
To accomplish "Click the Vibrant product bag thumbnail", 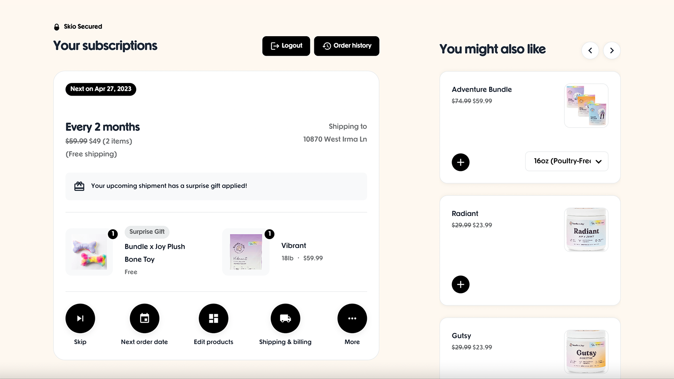I will 246,252.
